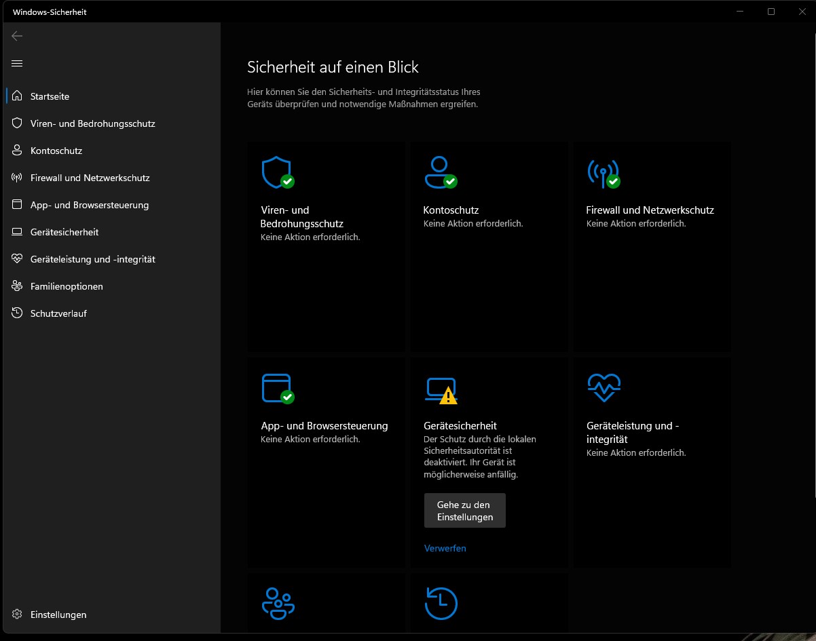The image size is (816, 641).
Task: Minimize the Windows-Sicherheit window
Action: (741, 12)
